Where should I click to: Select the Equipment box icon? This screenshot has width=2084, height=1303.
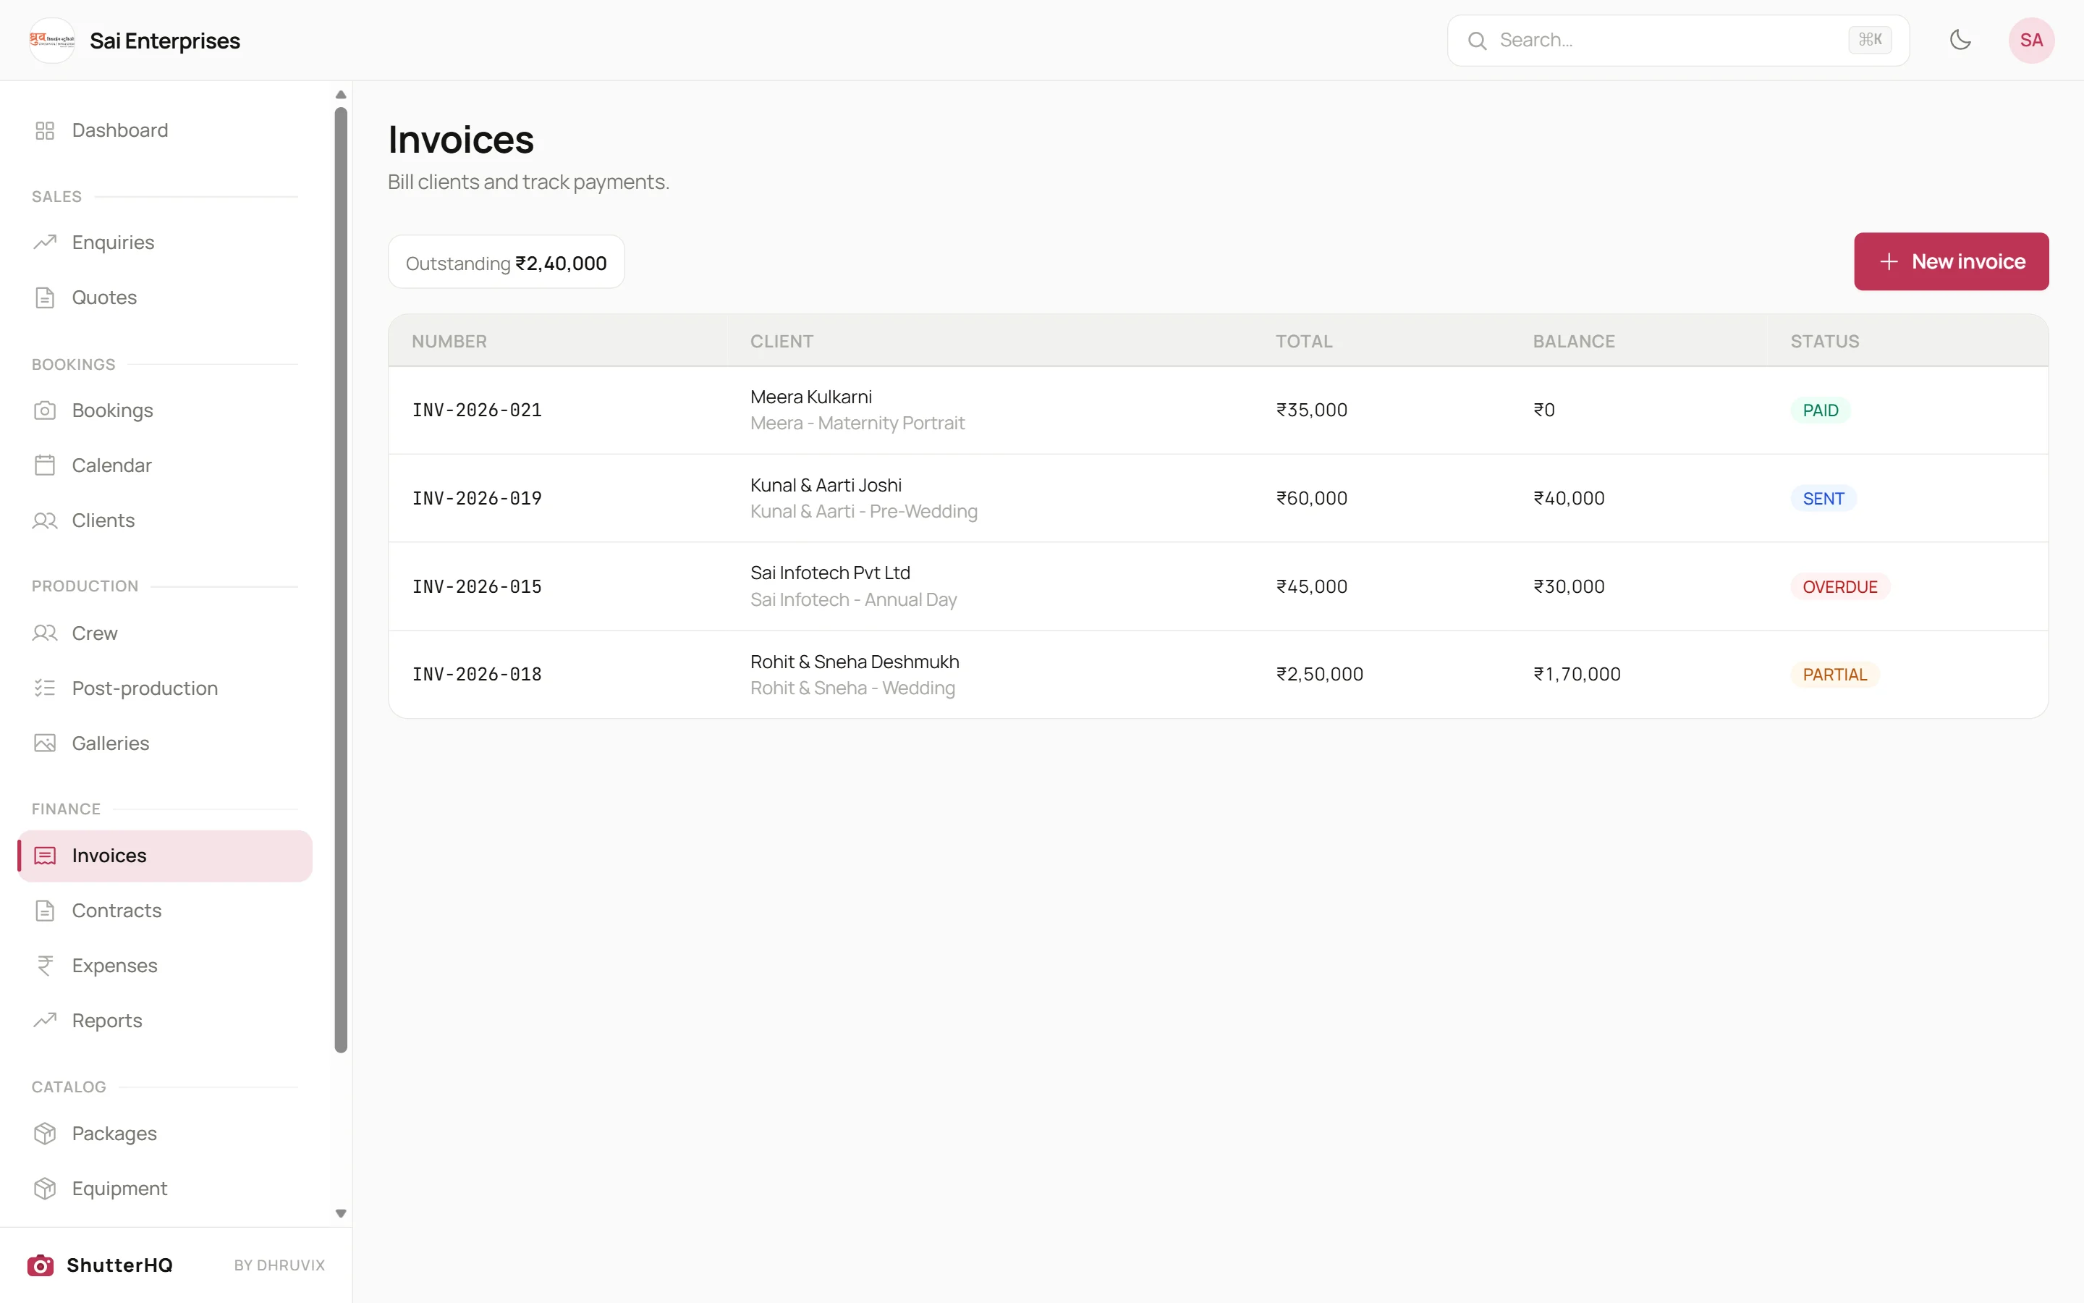(x=45, y=1189)
